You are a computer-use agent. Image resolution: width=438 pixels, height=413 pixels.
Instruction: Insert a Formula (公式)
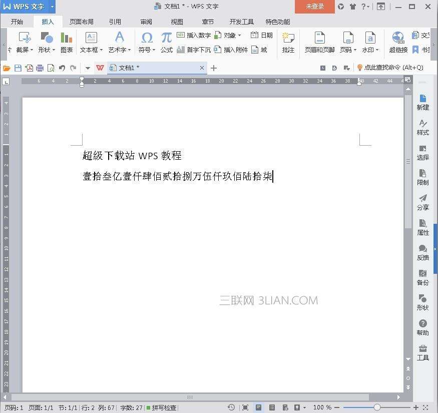click(x=167, y=43)
